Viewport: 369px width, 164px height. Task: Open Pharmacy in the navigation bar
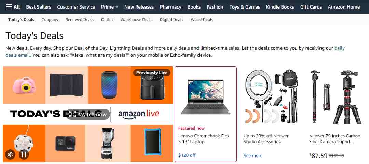coord(170,7)
